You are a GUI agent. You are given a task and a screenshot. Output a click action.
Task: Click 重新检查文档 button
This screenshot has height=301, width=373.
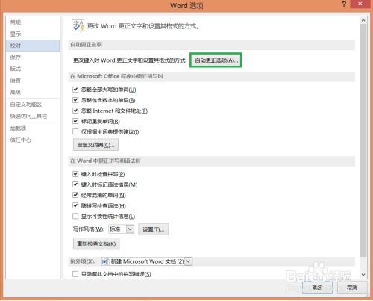click(96, 243)
